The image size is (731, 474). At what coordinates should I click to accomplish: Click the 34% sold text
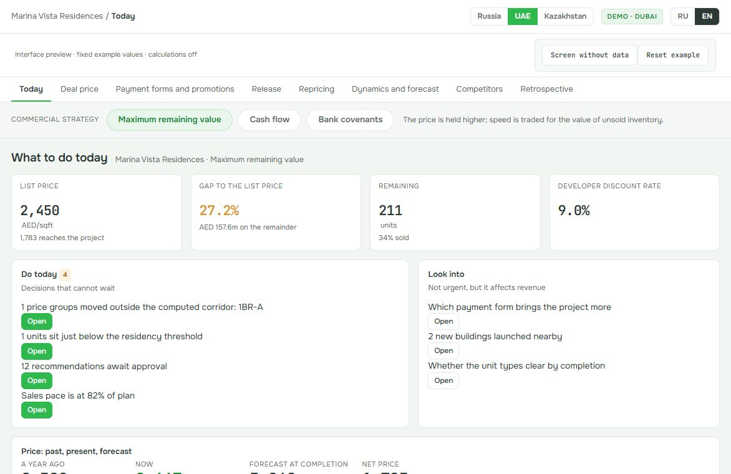point(394,238)
